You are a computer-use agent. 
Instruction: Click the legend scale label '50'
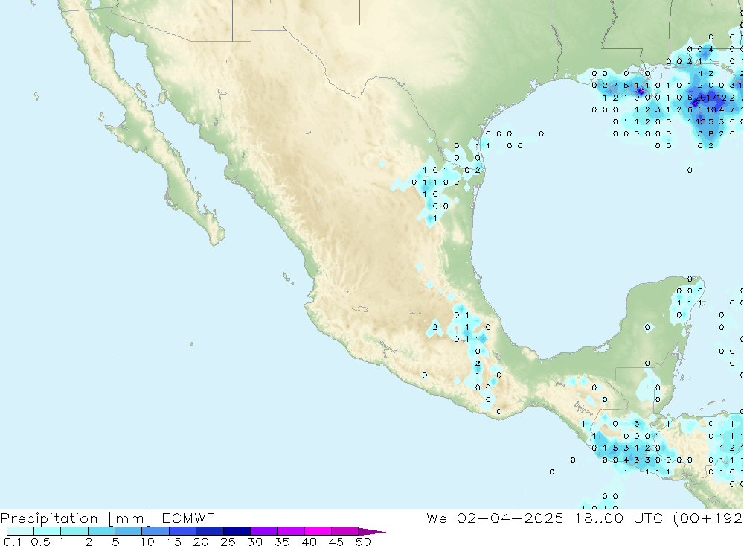point(363,542)
